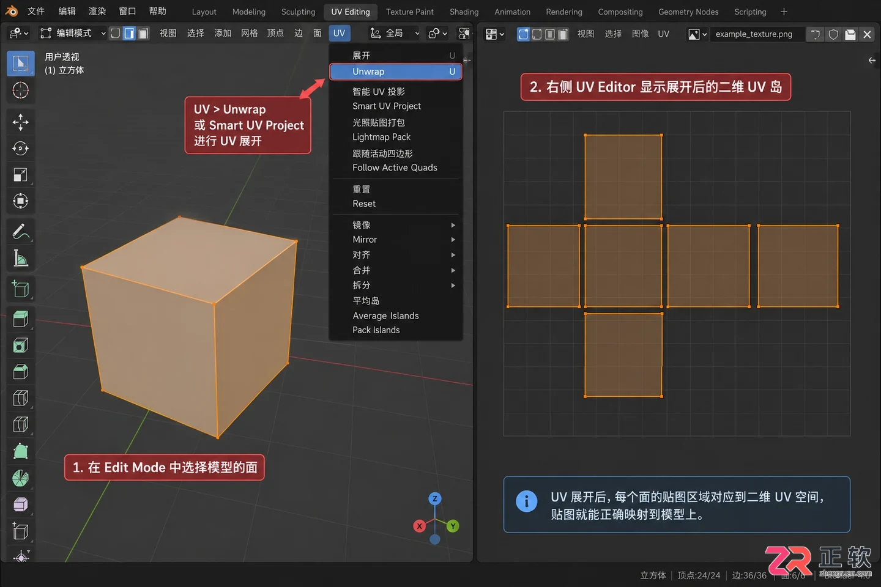The width and height of the screenshot is (881, 587).
Task: Click the icon left of the shield
Action: point(816,34)
